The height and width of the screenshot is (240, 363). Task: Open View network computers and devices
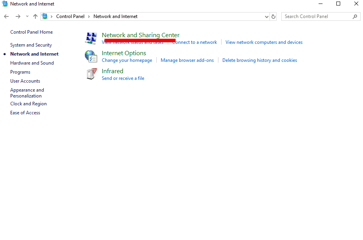(x=264, y=42)
